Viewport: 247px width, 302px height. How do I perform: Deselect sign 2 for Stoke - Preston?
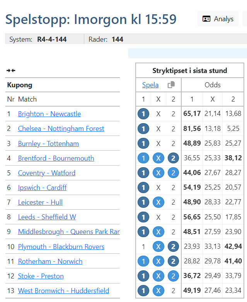(173, 276)
